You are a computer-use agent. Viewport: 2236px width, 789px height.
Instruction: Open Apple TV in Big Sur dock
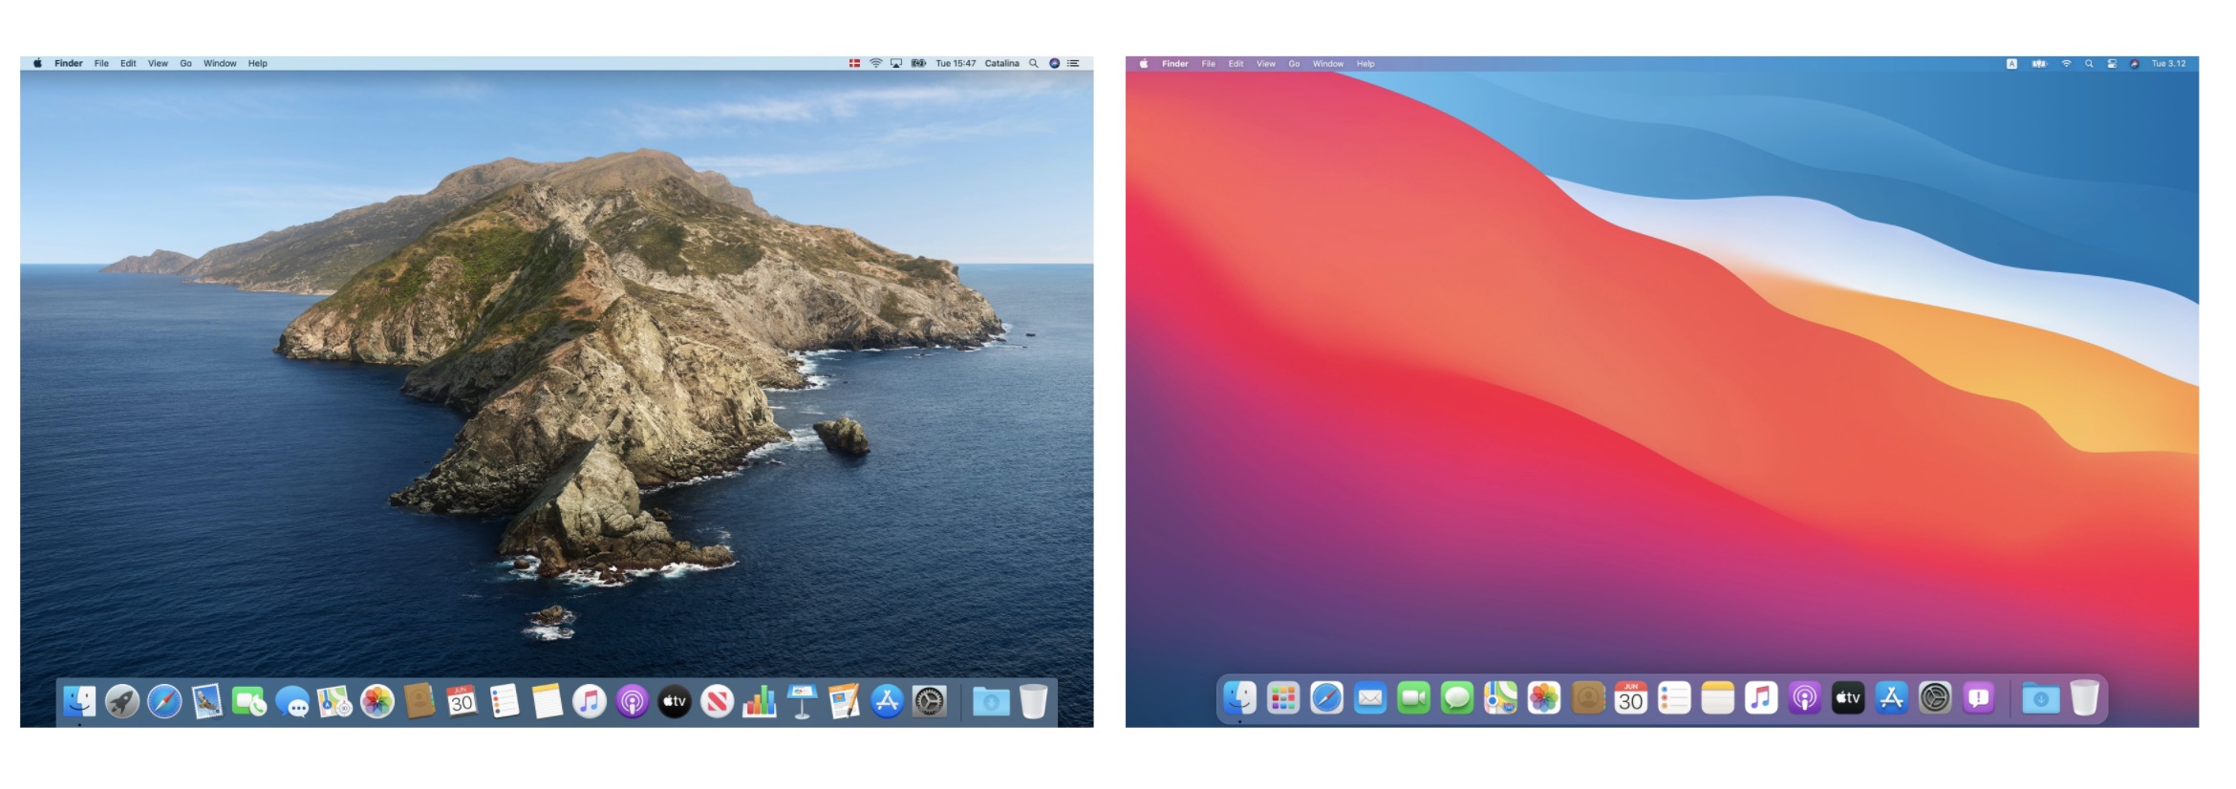(1848, 698)
